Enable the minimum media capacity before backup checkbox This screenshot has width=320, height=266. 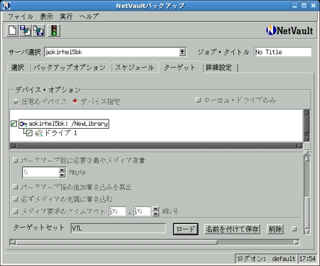coord(16,161)
